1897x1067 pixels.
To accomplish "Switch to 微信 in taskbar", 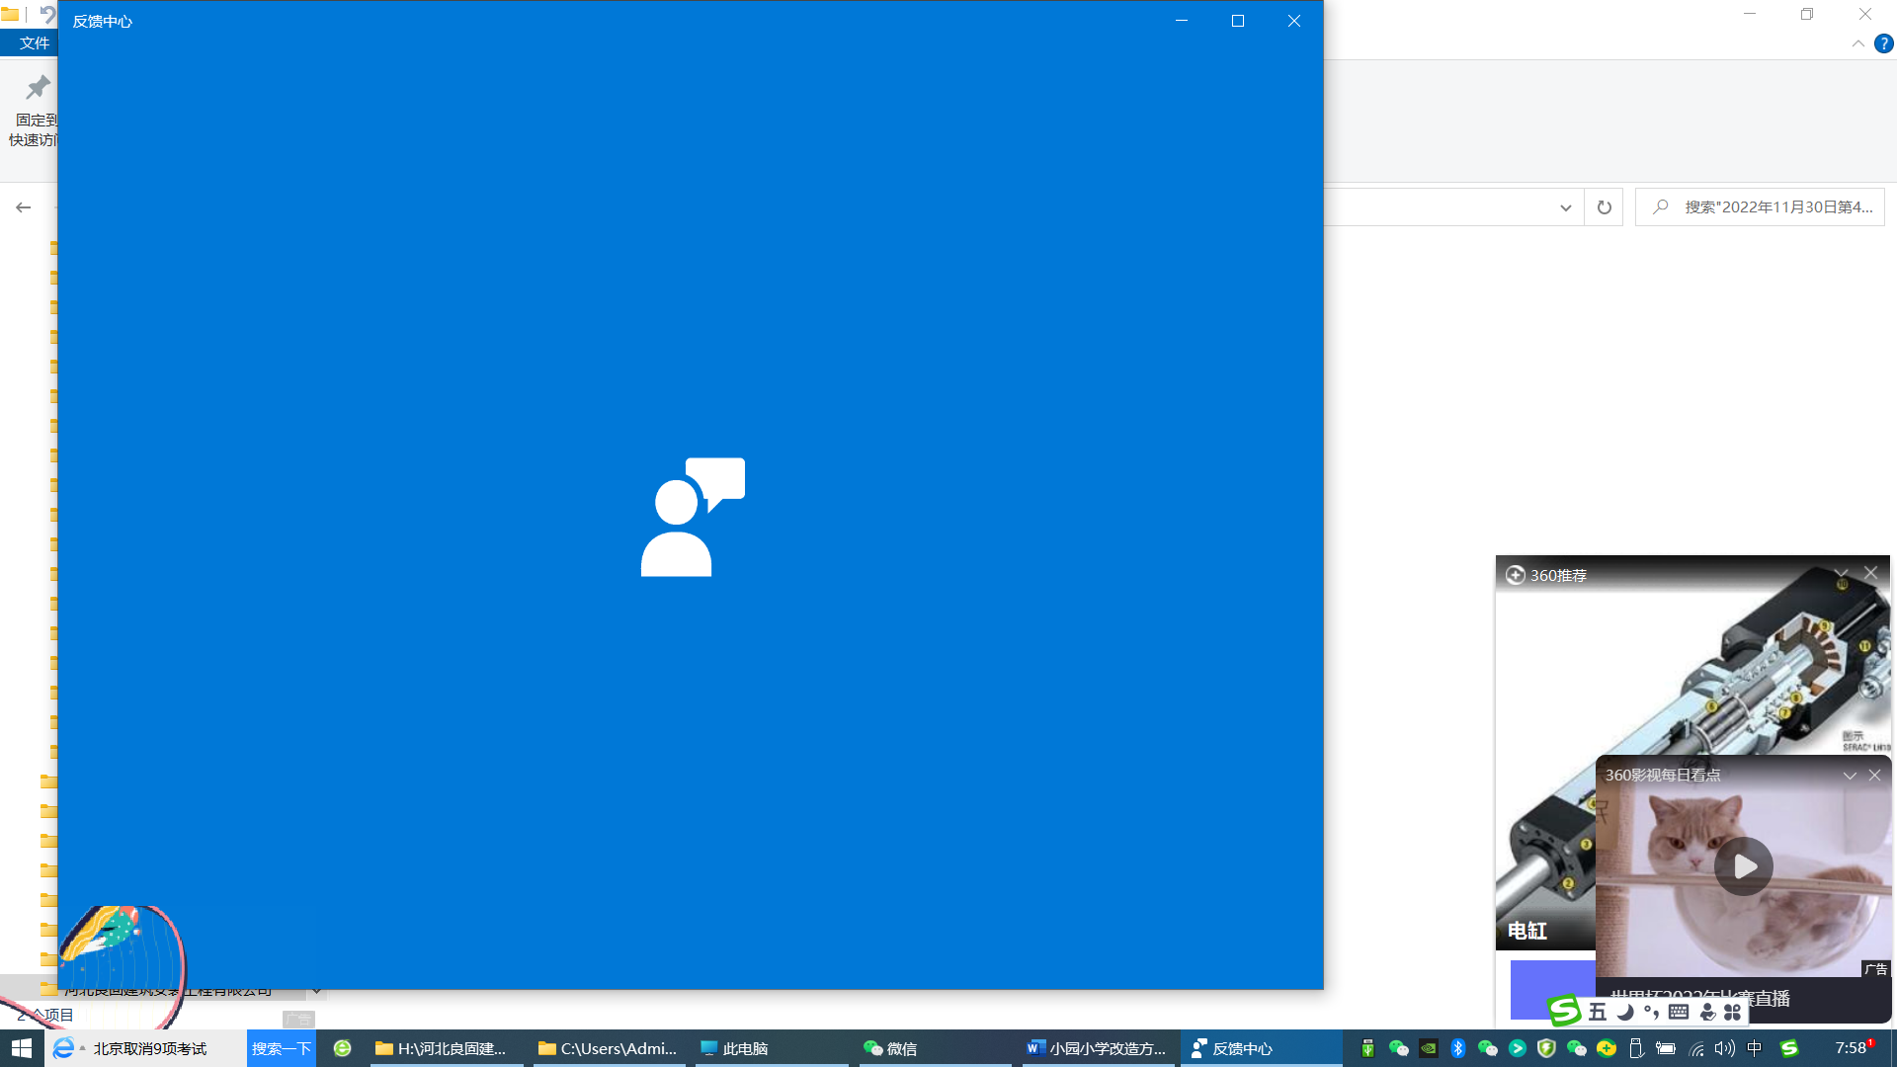I will click(x=890, y=1048).
